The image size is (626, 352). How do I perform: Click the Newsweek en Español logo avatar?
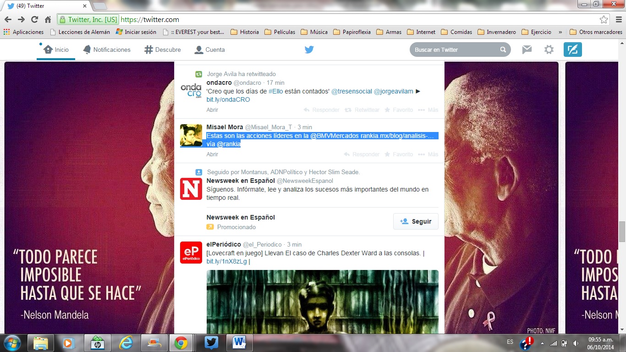(x=191, y=189)
